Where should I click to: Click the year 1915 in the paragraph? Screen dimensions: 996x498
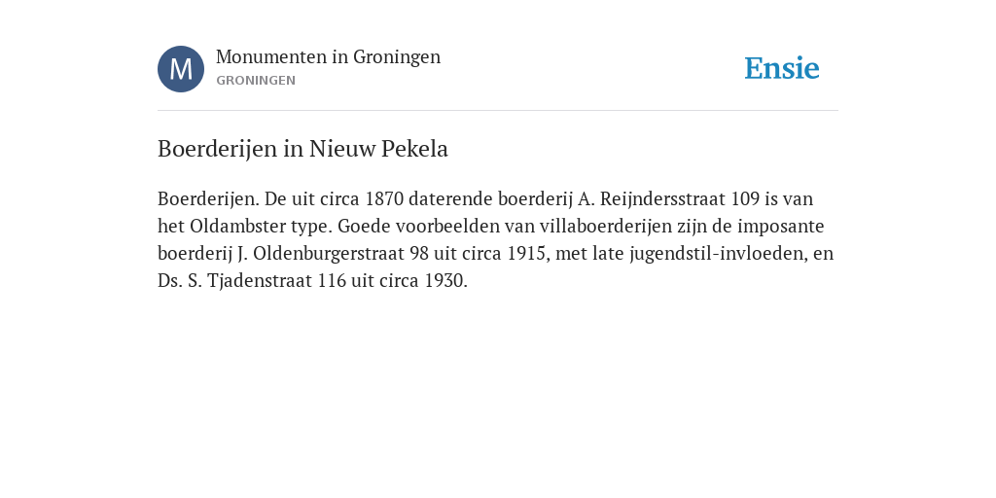[x=525, y=254]
